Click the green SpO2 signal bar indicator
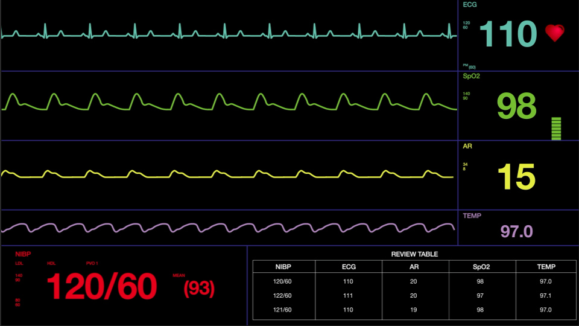The width and height of the screenshot is (579, 326). click(x=556, y=129)
